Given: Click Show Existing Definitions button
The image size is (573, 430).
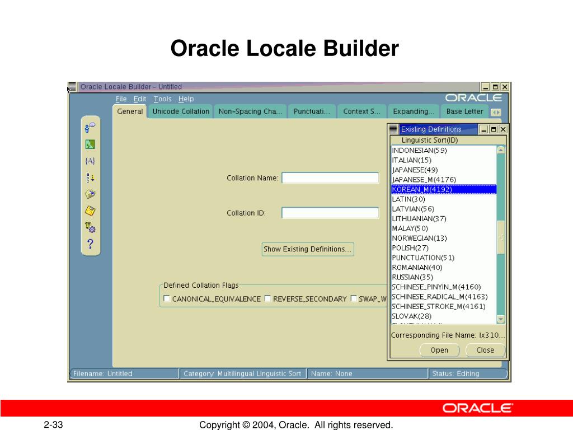Looking at the screenshot, I should (x=308, y=249).
